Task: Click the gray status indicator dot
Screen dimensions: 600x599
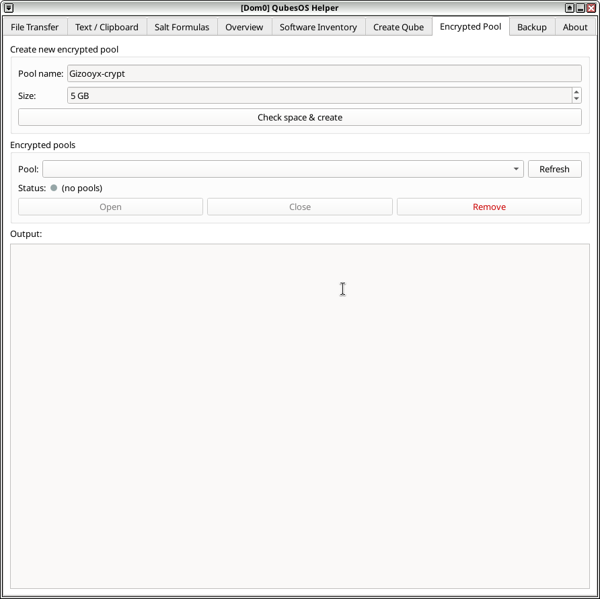Action: click(x=54, y=188)
